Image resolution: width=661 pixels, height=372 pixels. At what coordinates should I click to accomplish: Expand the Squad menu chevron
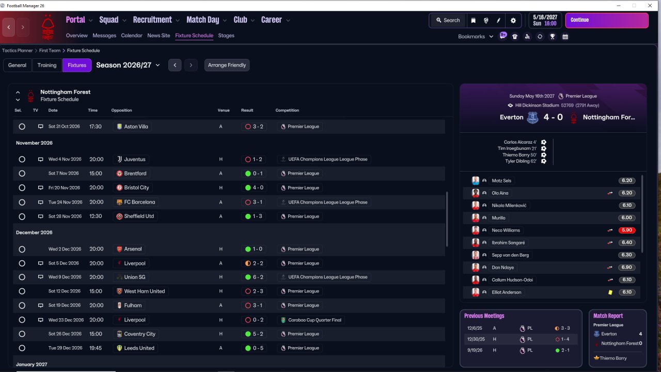[x=124, y=21]
